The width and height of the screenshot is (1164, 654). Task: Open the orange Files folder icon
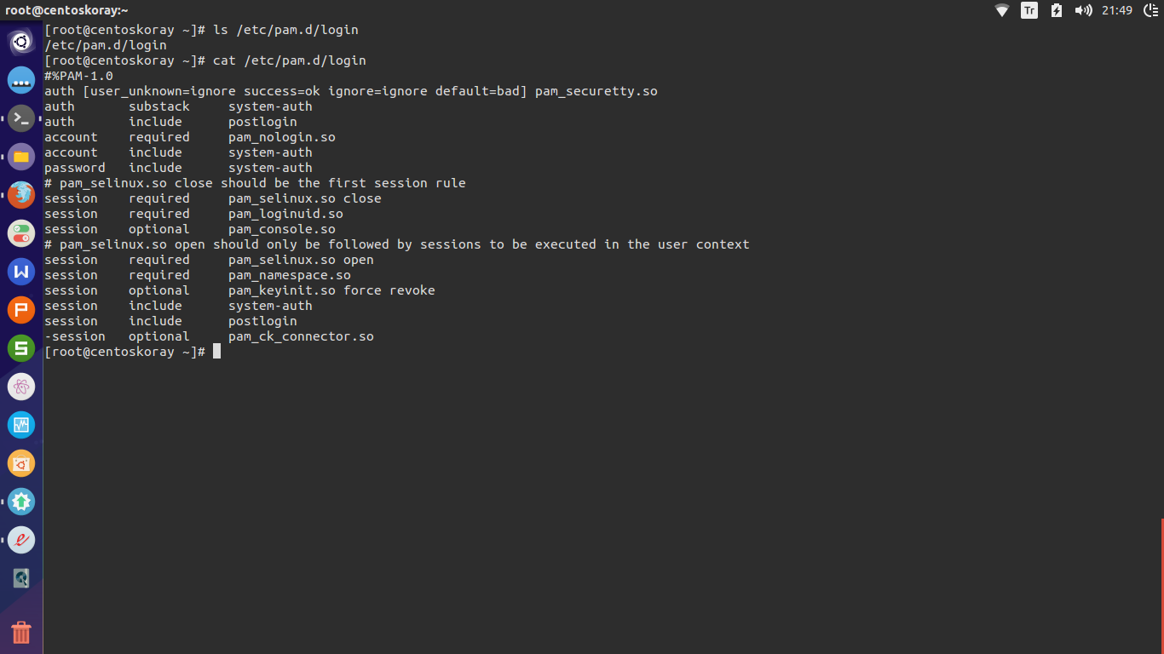point(21,157)
